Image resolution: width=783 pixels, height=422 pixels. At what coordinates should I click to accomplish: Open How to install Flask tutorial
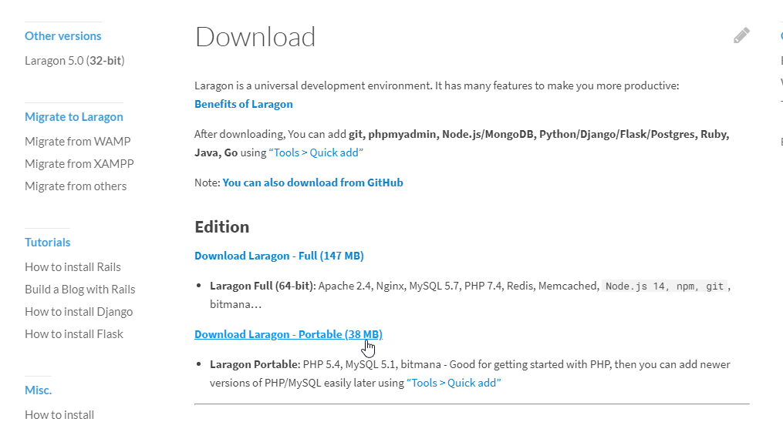pos(74,333)
